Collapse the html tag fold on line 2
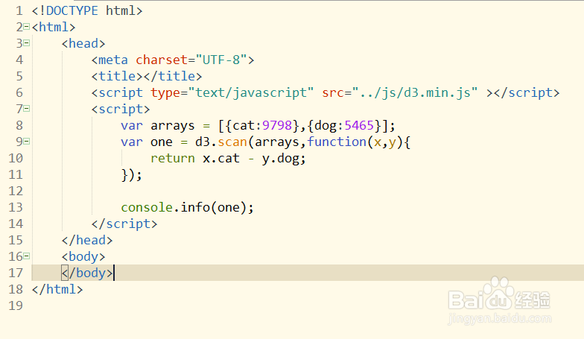This screenshot has height=339, width=584. (x=27, y=27)
